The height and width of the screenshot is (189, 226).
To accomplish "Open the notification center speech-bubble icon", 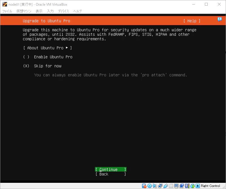I will 220,19.
